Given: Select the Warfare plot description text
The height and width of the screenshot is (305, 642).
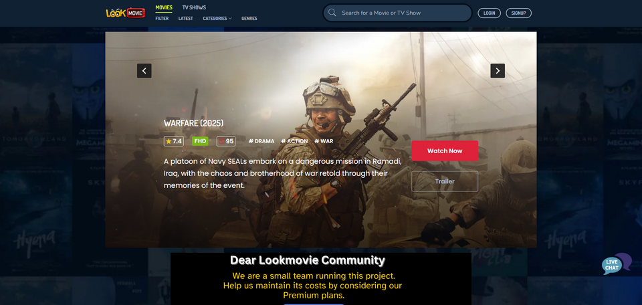Looking at the screenshot, I should point(282,173).
